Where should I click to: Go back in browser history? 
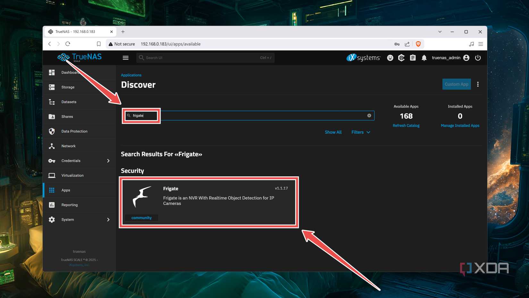[50, 44]
